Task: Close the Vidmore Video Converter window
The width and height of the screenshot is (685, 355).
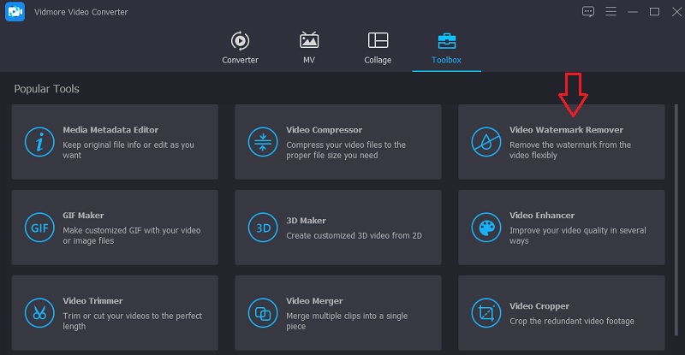Action: coord(676,12)
